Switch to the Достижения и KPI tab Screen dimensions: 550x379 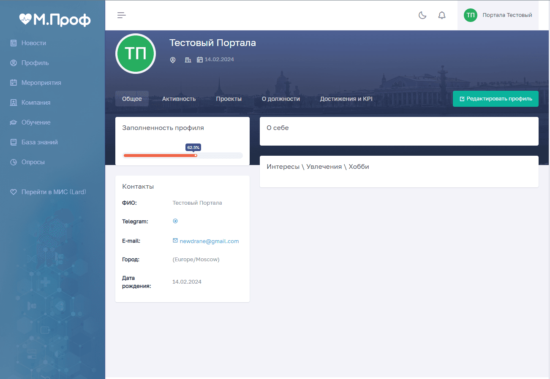coord(346,99)
